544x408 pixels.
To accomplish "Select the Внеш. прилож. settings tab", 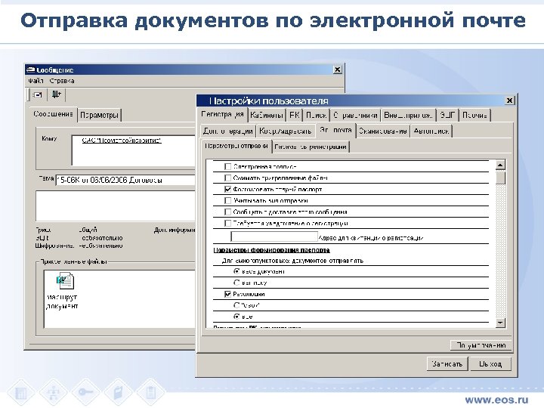I will [x=408, y=115].
